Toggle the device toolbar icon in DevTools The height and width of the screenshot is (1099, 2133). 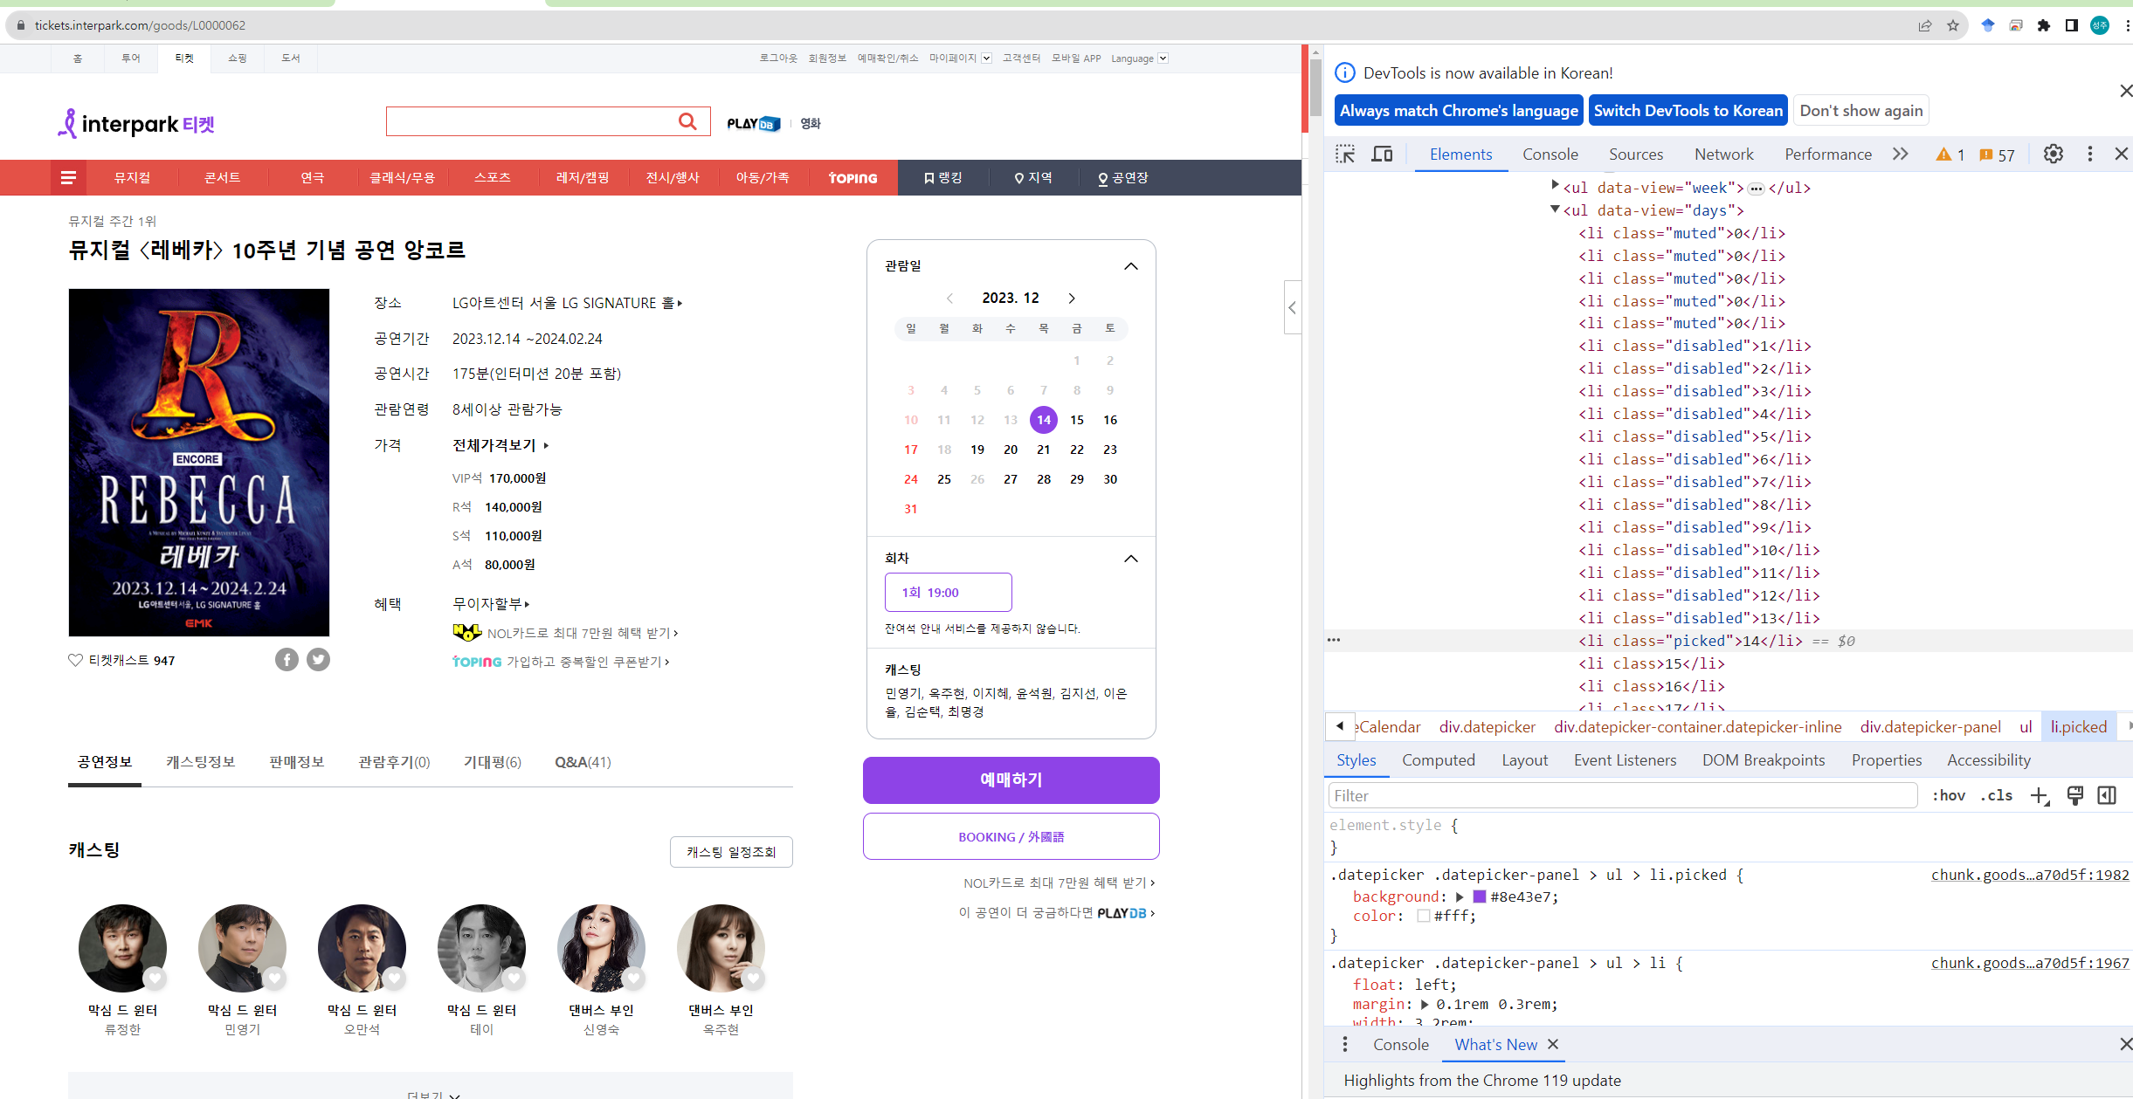point(1382,155)
